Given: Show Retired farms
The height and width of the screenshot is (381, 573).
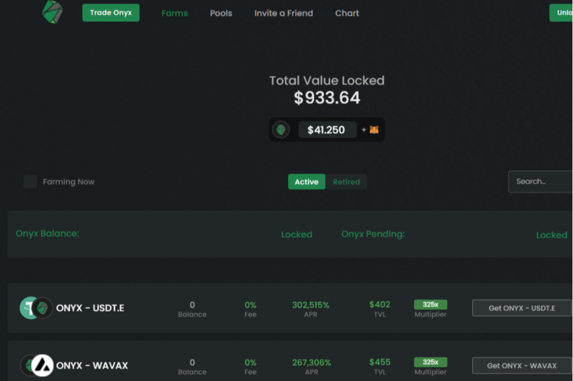Looking at the screenshot, I should (346, 182).
